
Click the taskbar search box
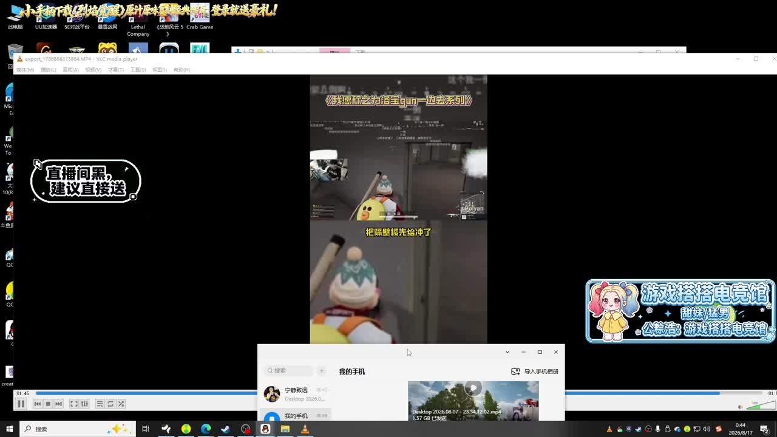[x=78, y=429]
